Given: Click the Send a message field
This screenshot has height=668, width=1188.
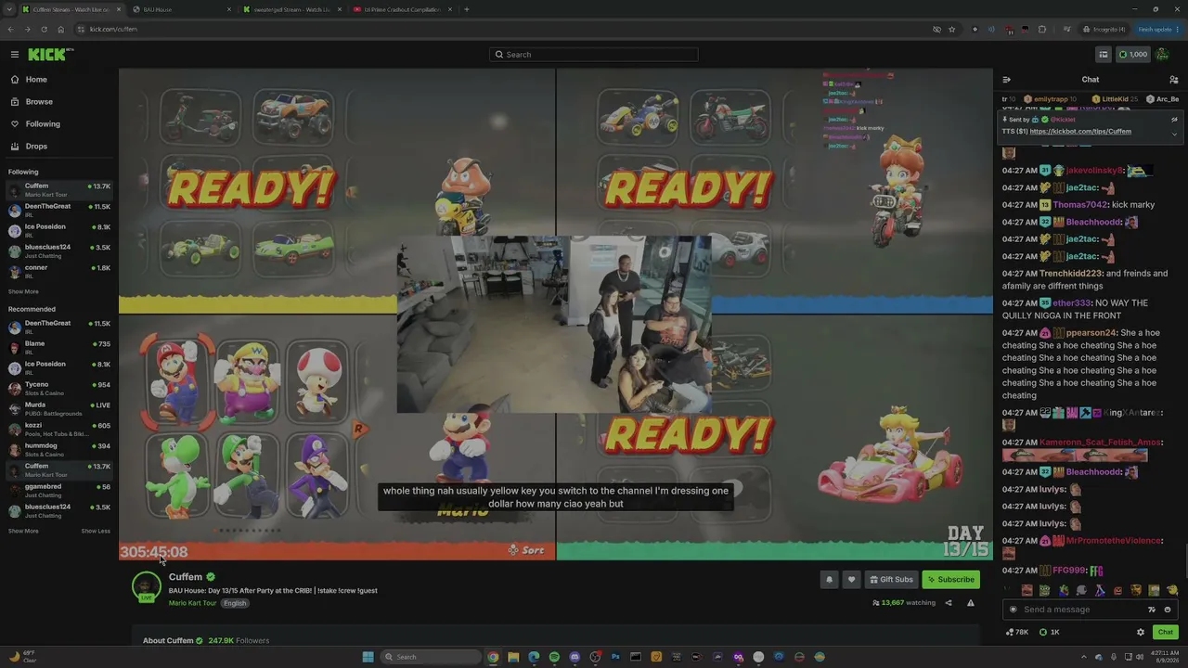Looking at the screenshot, I should coord(1084,610).
